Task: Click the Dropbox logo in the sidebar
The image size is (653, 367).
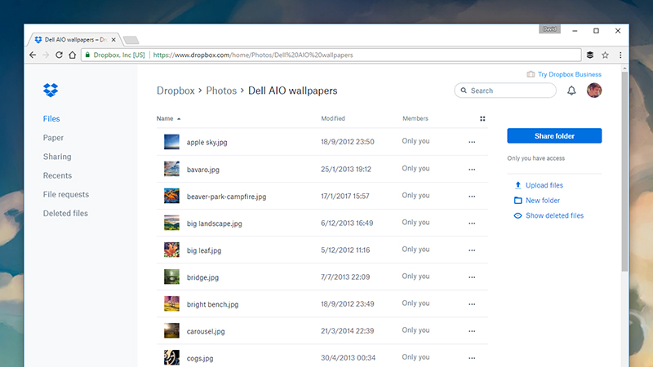Action: [51, 90]
